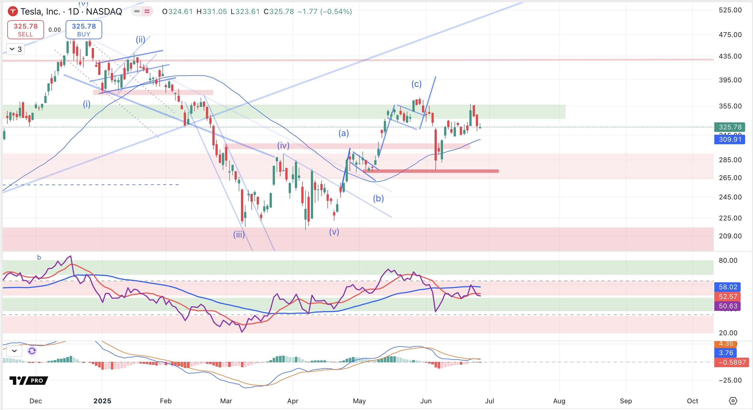This screenshot has width=753, height=410.
Task: Click the 435.00 price axis label
Action: (730, 56)
